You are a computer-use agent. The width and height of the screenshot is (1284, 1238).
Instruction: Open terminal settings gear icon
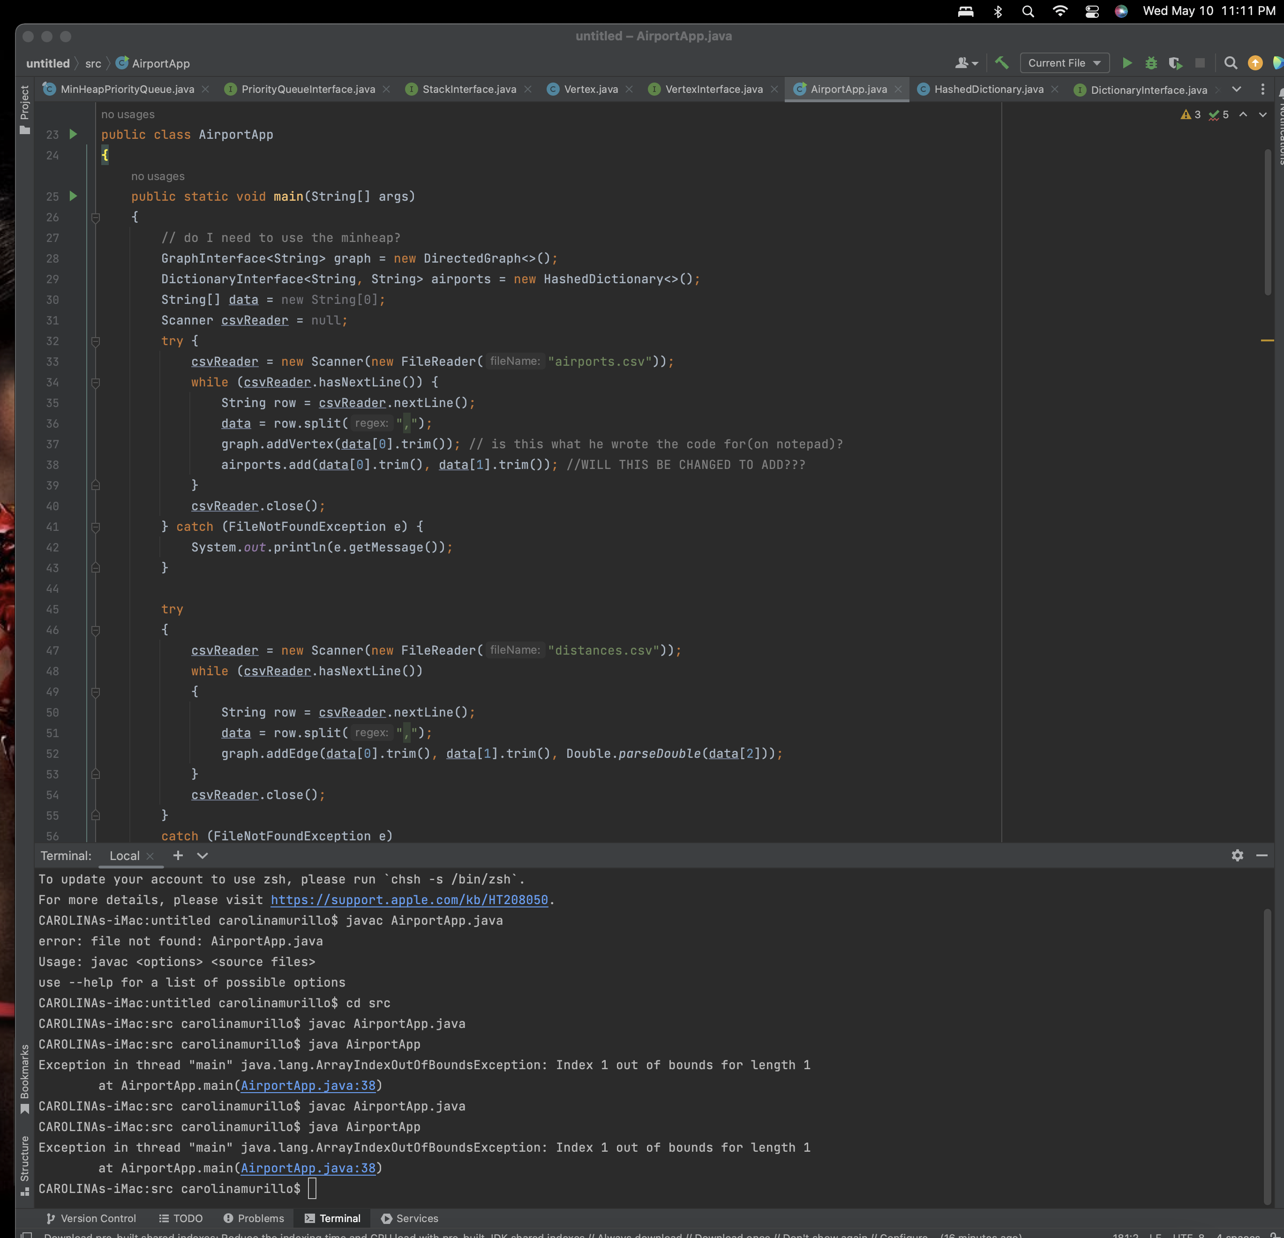(x=1237, y=855)
